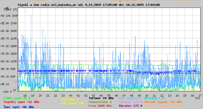Click the faded 'Chain1 signal -32 dBm' legend entry
This screenshot has height=109, width=203.
coord(163,106)
